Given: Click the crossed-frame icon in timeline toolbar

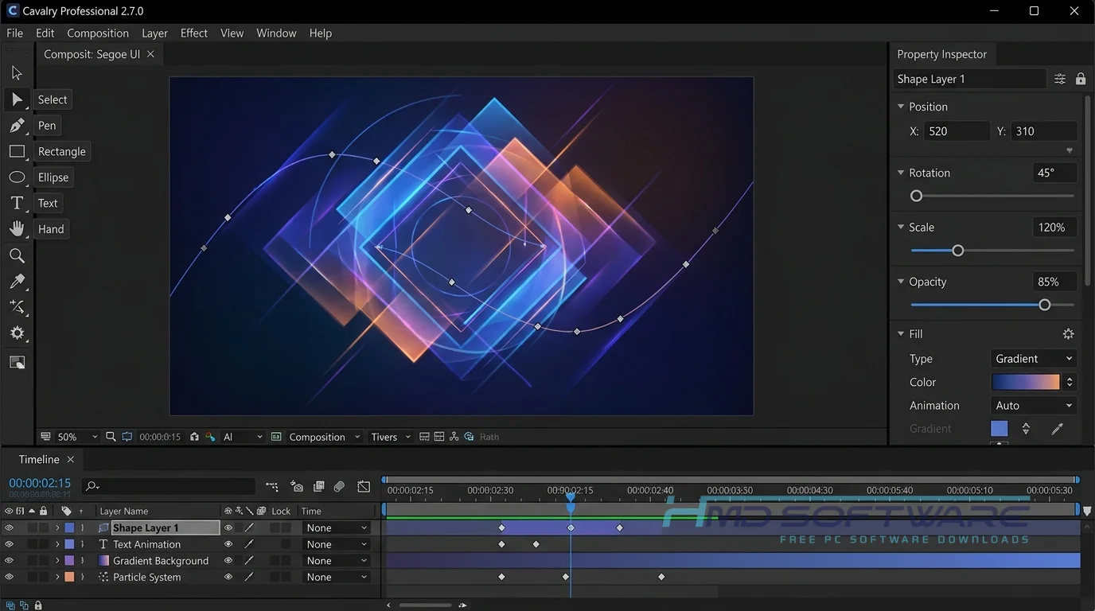Looking at the screenshot, I should (364, 486).
